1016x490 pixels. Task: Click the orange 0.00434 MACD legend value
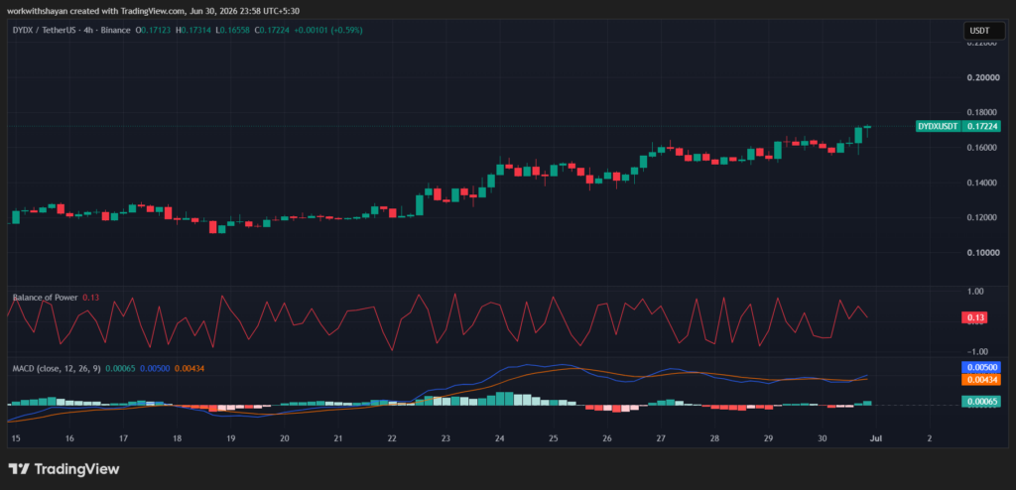tap(190, 368)
